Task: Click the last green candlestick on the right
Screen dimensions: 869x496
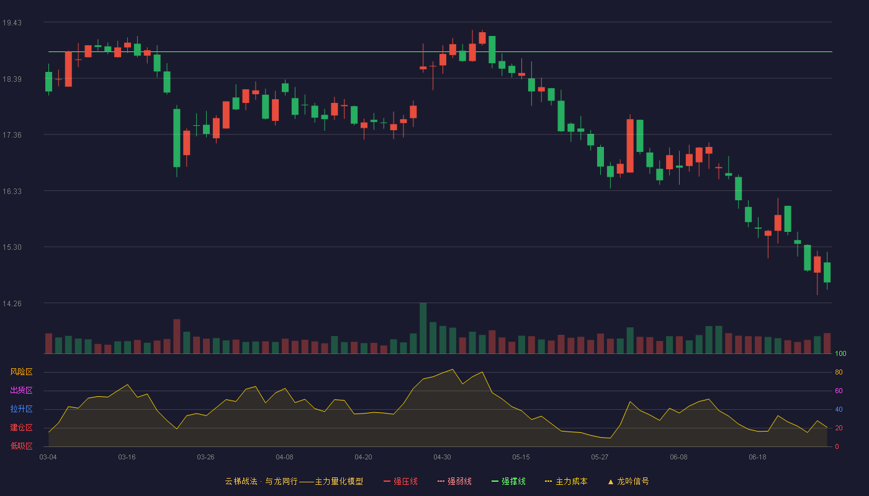Action: pyautogui.click(x=827, y=272)
